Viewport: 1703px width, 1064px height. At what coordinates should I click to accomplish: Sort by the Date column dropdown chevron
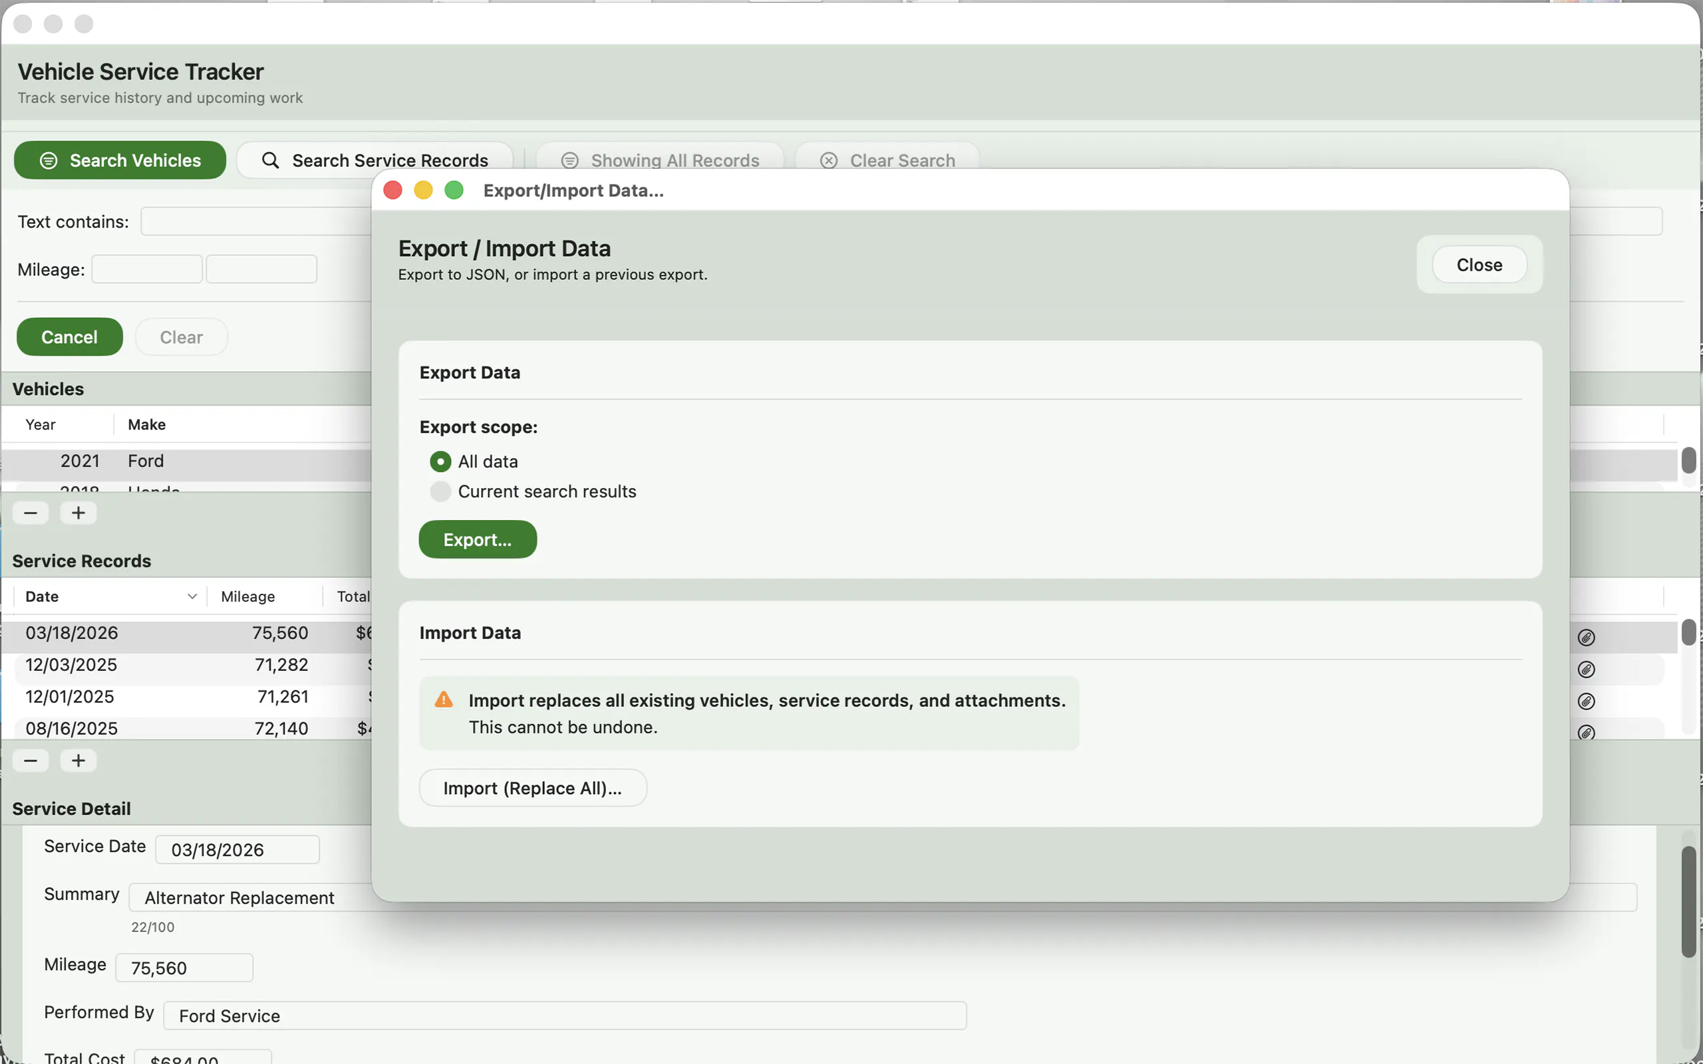click(192, 597)
